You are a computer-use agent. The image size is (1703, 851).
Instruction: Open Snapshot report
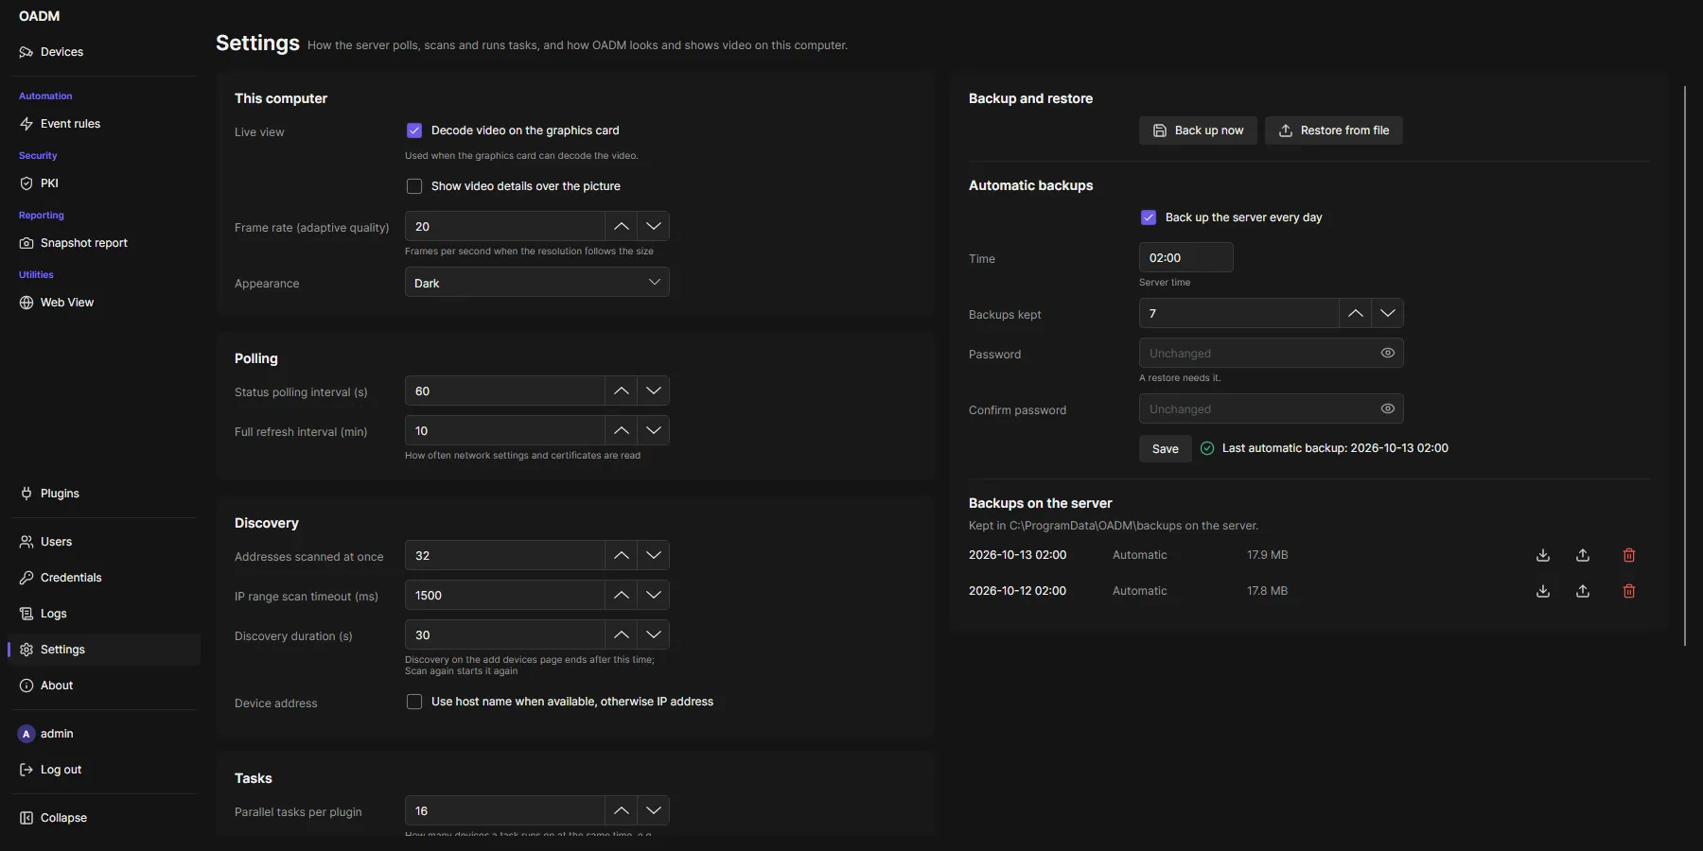104,243
